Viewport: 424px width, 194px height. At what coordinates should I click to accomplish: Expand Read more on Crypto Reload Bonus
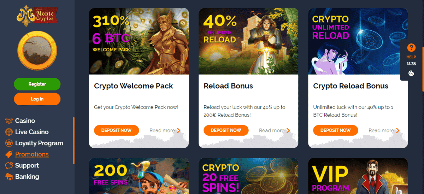coord(384,130)
